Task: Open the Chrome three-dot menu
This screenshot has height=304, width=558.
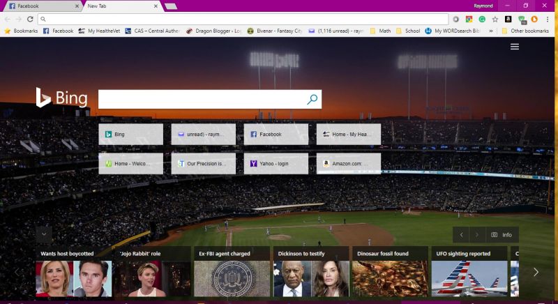Action: pos(548,20)
